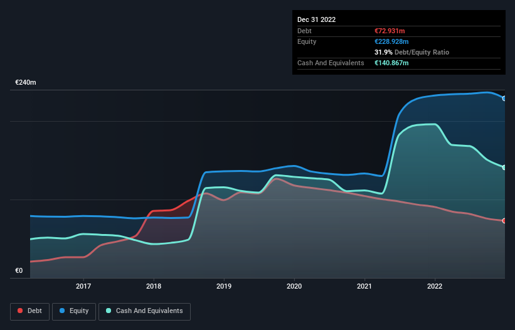Click the blue Equity endpoint marker
This screenshot has height=330, width=515.
(x=504, y=98)
